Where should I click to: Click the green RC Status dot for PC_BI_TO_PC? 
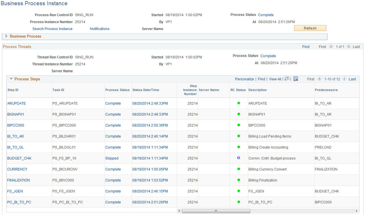[x=238, y=202]
